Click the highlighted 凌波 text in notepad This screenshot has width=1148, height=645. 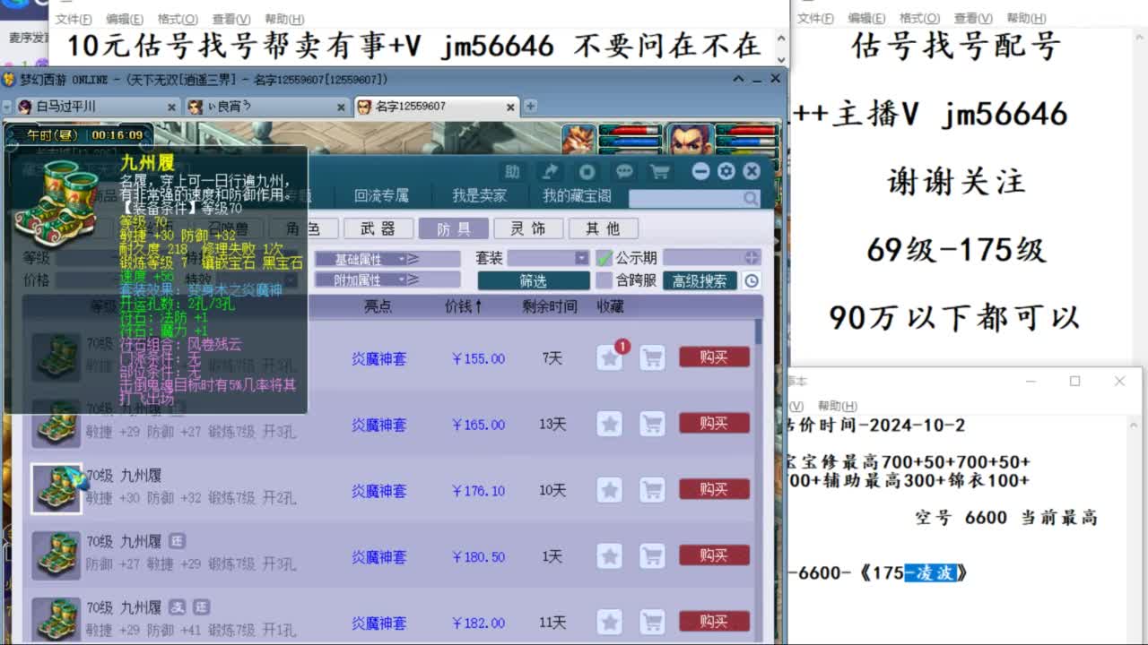coord(931,572)
